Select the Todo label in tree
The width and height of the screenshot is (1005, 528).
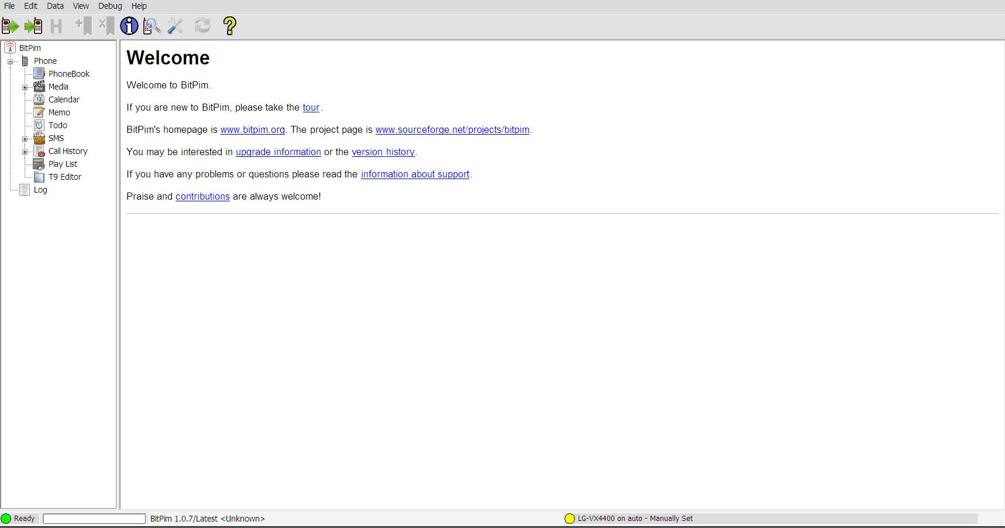[x=58, y=125]
